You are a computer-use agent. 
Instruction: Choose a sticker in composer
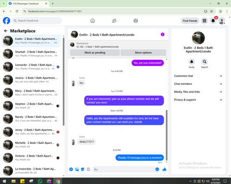click(x=83, y=169)
